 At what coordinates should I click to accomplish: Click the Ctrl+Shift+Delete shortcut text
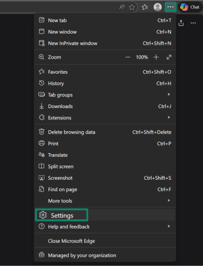point(152,132)
